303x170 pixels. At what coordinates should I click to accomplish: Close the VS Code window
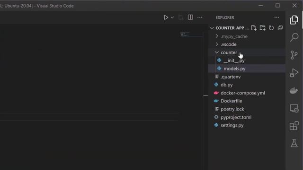(x=294, y=5)
